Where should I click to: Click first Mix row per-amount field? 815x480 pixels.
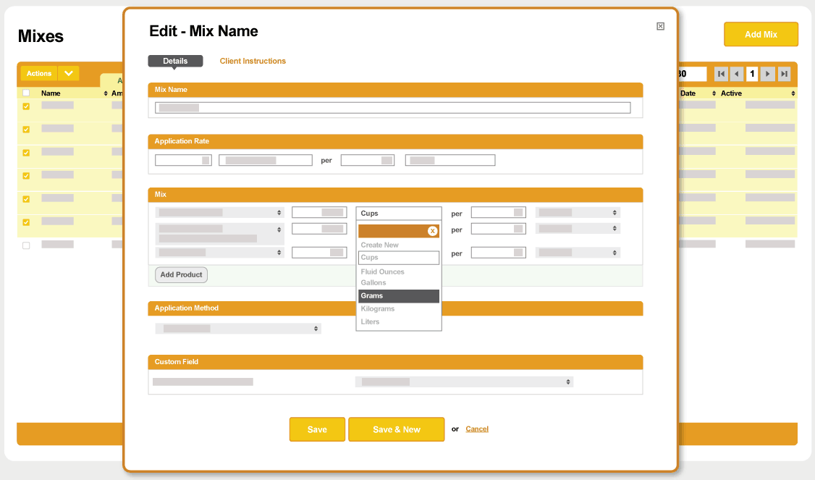(x=499, y=212)
